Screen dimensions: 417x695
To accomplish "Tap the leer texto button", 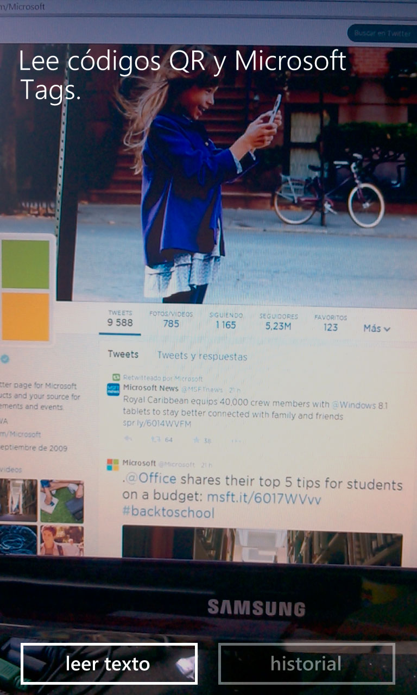I will coord(109,664).
